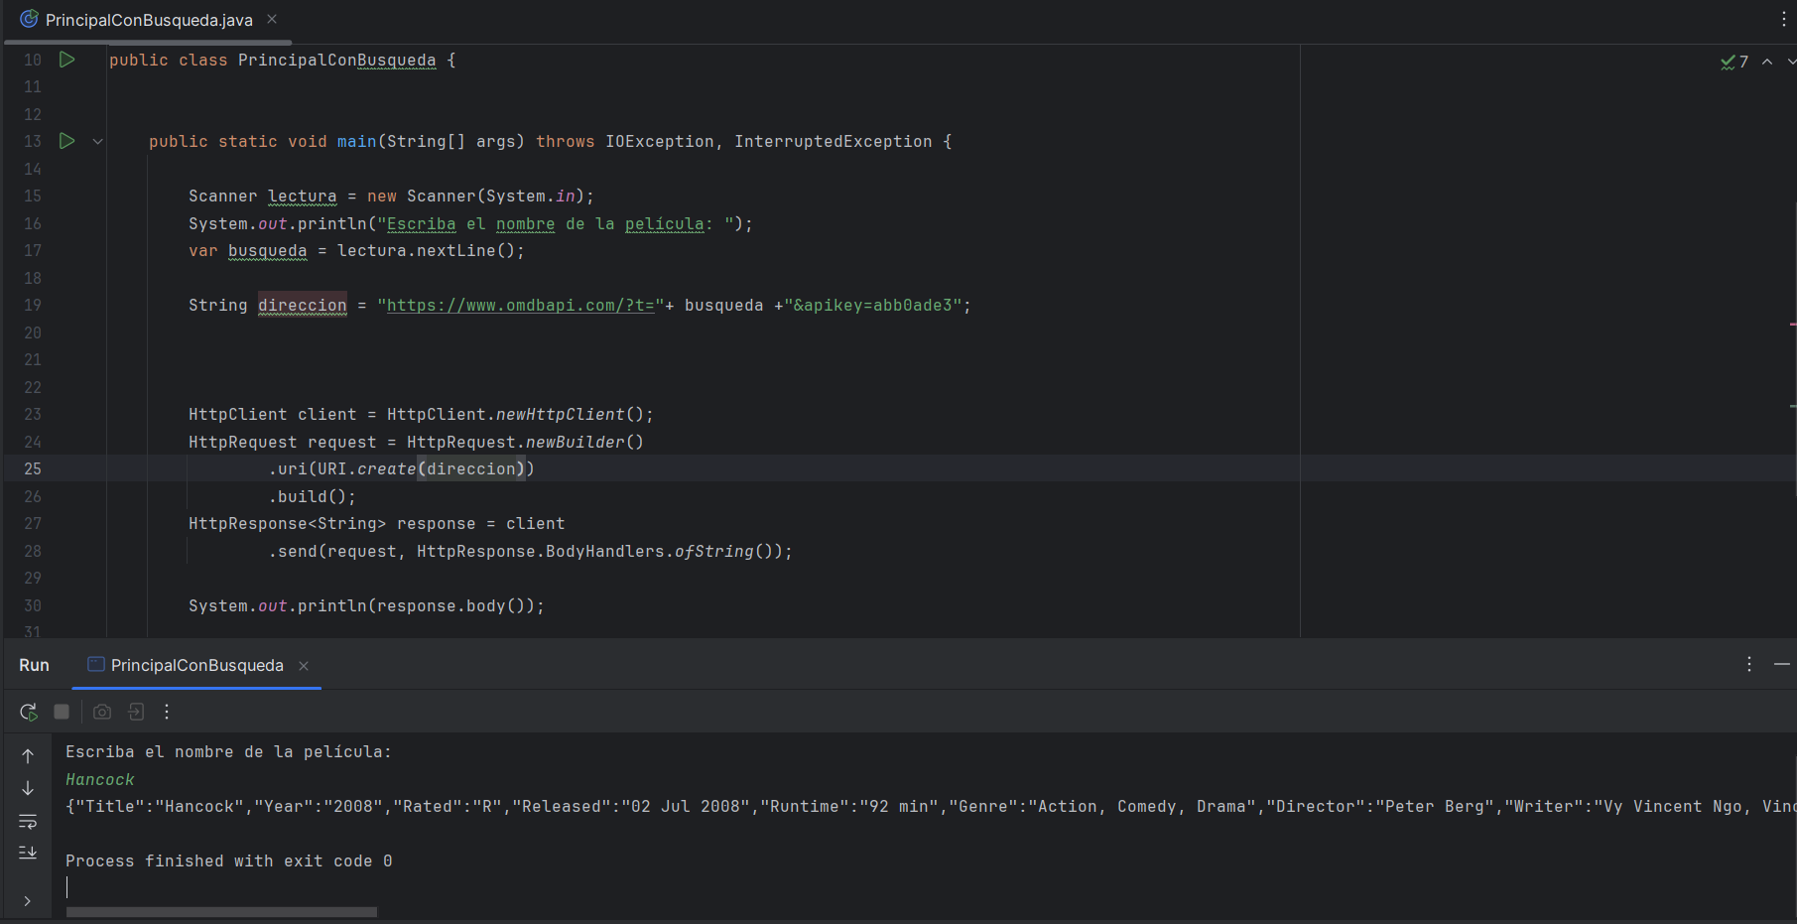Click the direccion variable declaration
Viewport: 1797px width, 924px height.
[303, 306]
